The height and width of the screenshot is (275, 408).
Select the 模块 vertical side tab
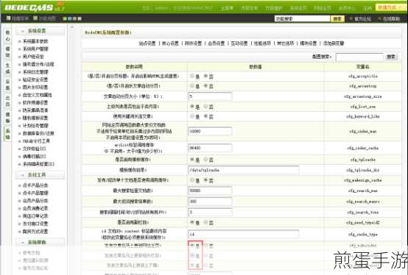pyautogui.click(x=8, y=52)
